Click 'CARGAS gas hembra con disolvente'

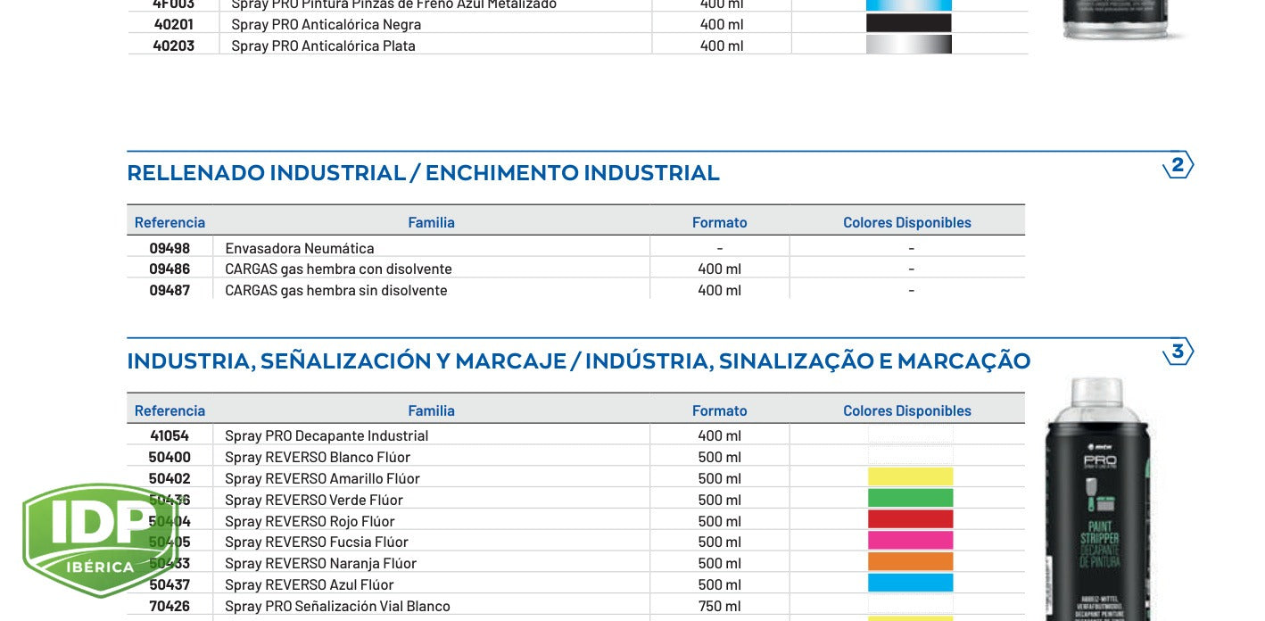338,269
